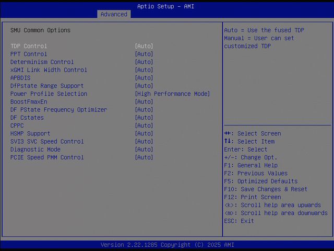Click the Select Screen key hint
Viewport: 334px width, 251px height.
coord(253,134)
